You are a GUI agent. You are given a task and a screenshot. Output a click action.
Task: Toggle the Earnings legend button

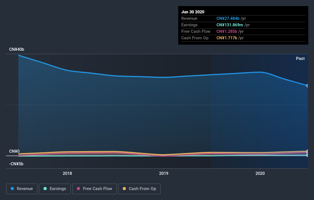[55, 189]
